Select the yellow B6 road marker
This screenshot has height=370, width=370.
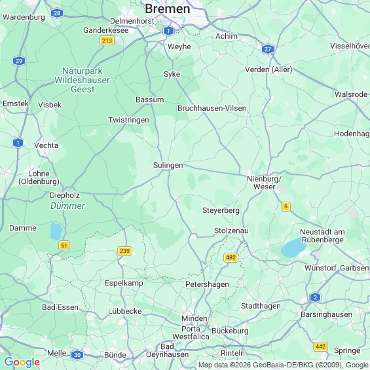286,206
